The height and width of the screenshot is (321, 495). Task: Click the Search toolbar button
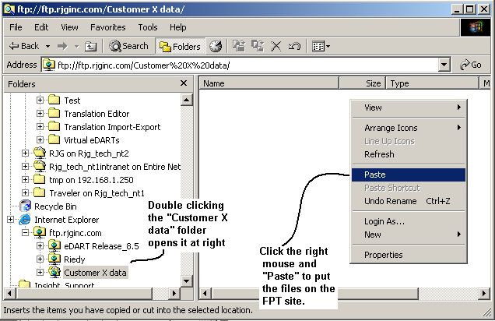(x=128, y=46)
